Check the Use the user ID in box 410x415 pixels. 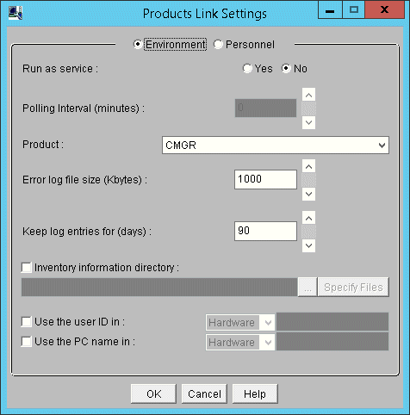(27, 322)
